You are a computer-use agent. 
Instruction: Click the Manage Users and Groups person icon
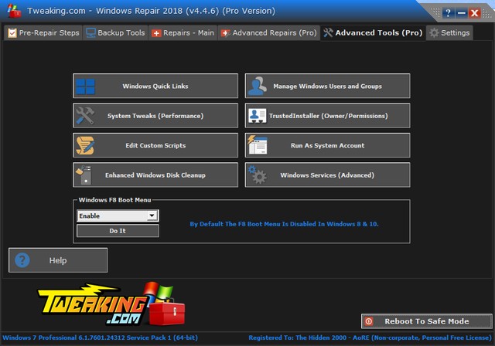coord(258,86)
